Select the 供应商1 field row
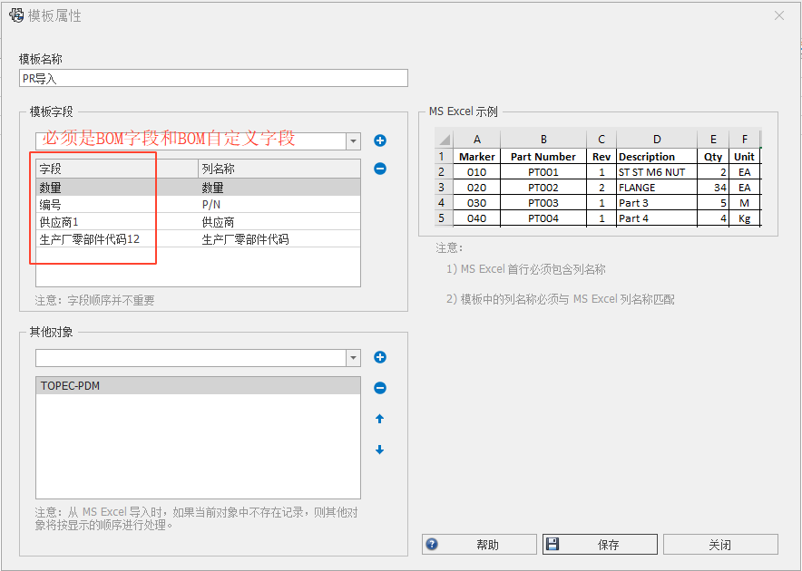Image resolution: width=802 pixels, height=571 pixels. click(199, 222)
